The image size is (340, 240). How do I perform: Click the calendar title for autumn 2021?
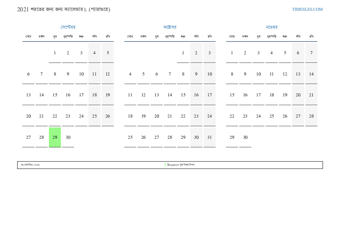point(63,9)
